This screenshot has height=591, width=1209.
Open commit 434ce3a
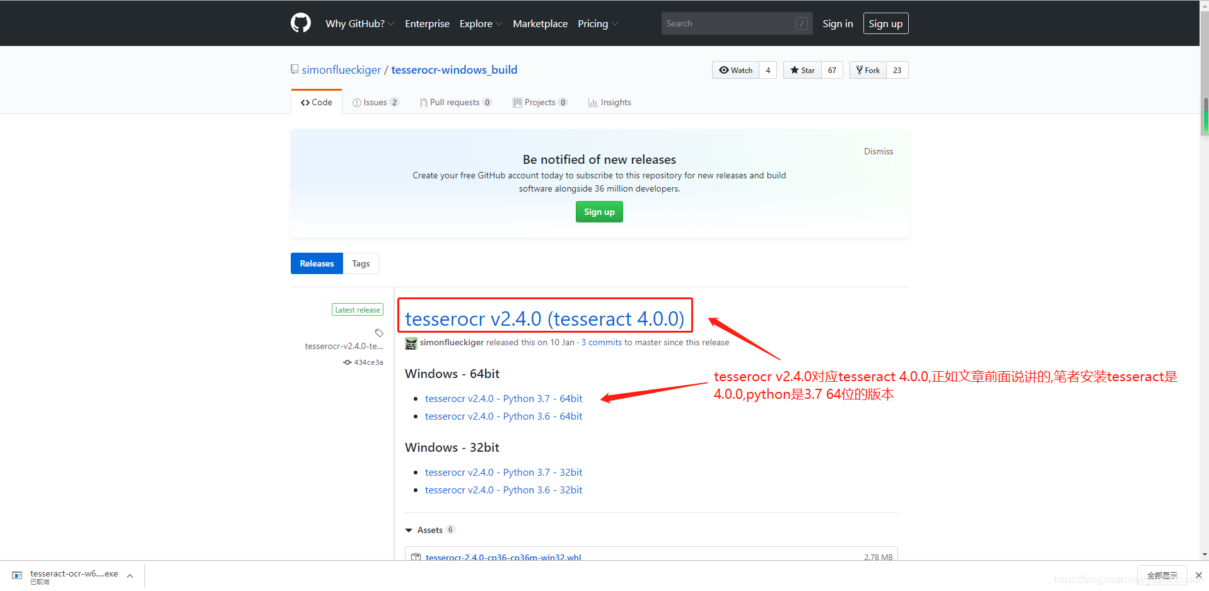363,362
